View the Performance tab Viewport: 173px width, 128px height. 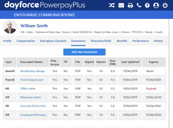click(x=140, y=41)
